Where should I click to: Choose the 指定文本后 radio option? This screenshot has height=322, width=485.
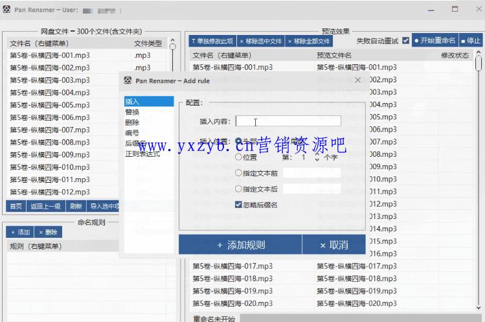pos(238,189)
